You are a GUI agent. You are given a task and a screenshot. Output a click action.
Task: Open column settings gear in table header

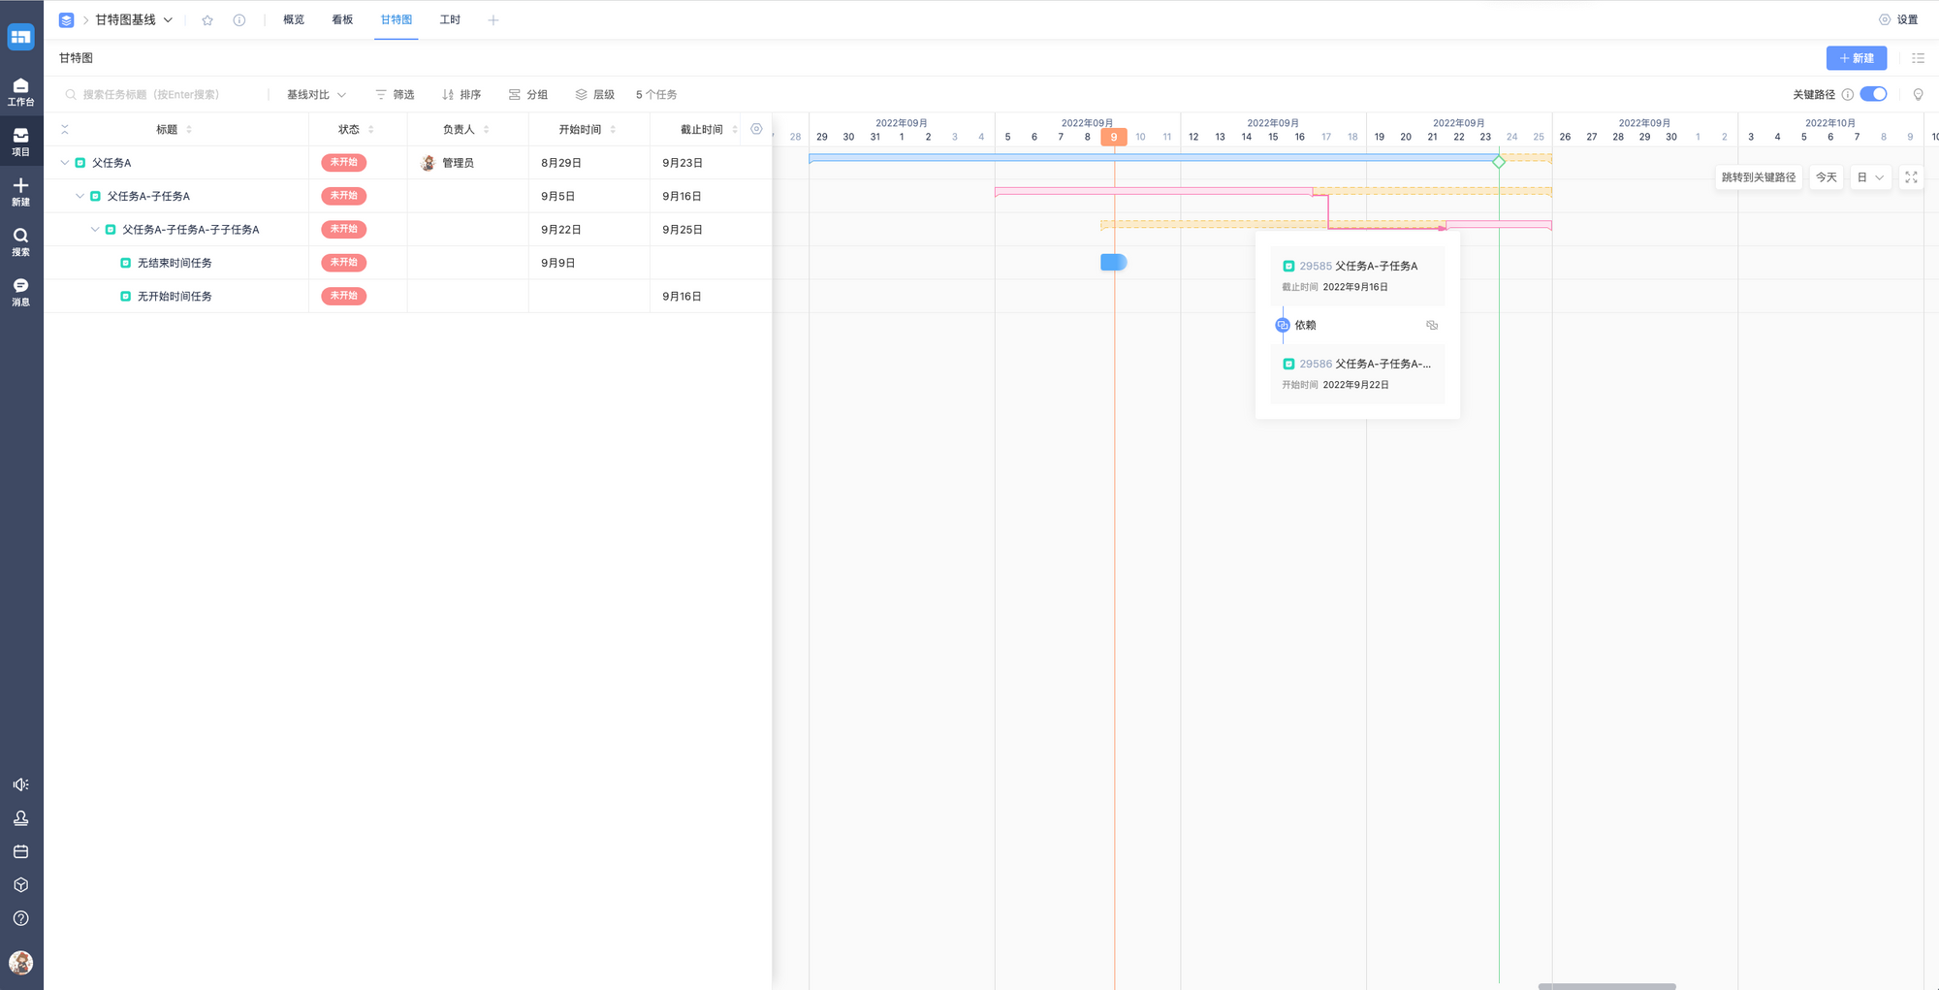[756, 129]
